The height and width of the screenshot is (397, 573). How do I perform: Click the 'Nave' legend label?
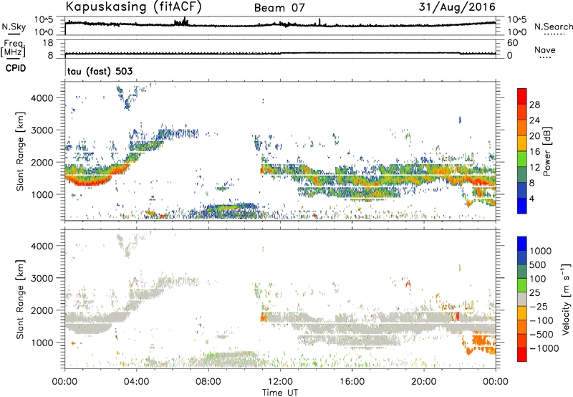tap(544, 49)
